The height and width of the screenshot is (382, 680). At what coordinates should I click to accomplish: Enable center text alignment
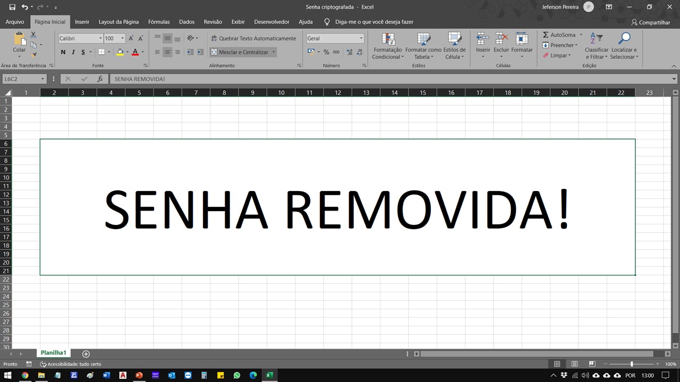click(x=167, y=51)
